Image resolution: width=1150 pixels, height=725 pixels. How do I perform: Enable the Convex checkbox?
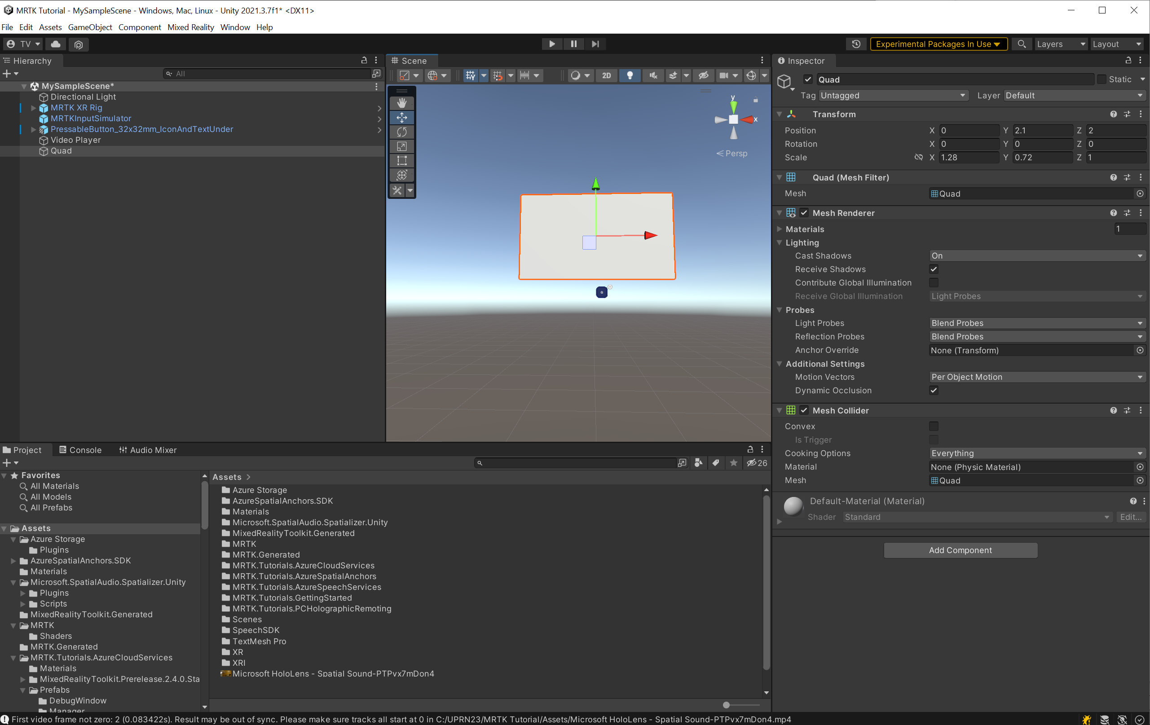(x=934, y=426)
